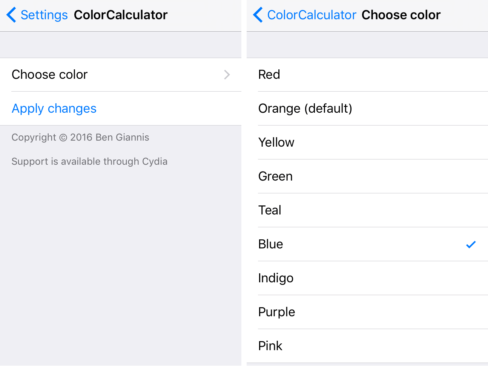Open Choose color via its arrow chevron
Viewport: 488px width, 366px height.
pos(227,75)
